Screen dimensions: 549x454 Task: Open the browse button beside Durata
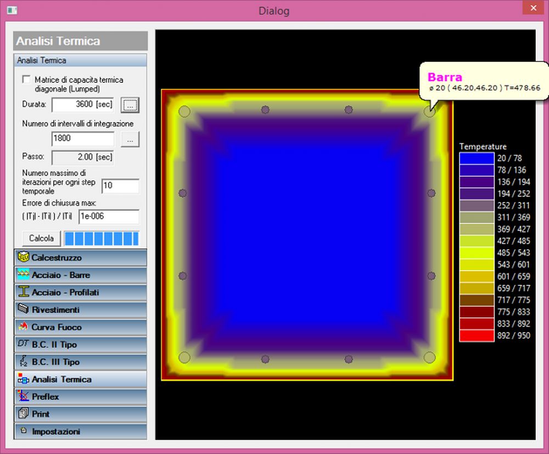click(130, 105)
